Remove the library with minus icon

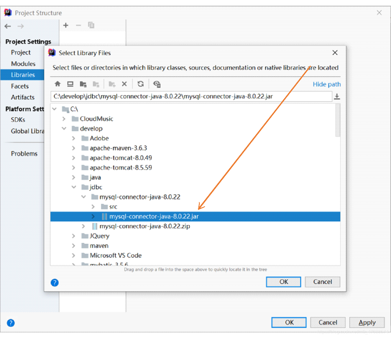78,25
